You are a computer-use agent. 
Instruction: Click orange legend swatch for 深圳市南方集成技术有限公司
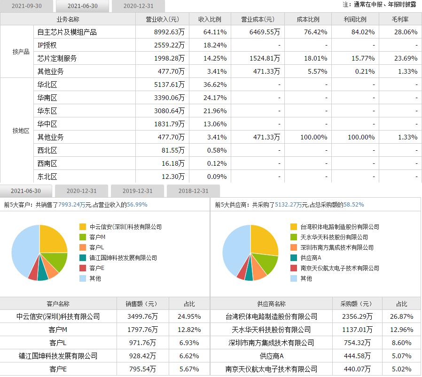[x=293, y=248]
